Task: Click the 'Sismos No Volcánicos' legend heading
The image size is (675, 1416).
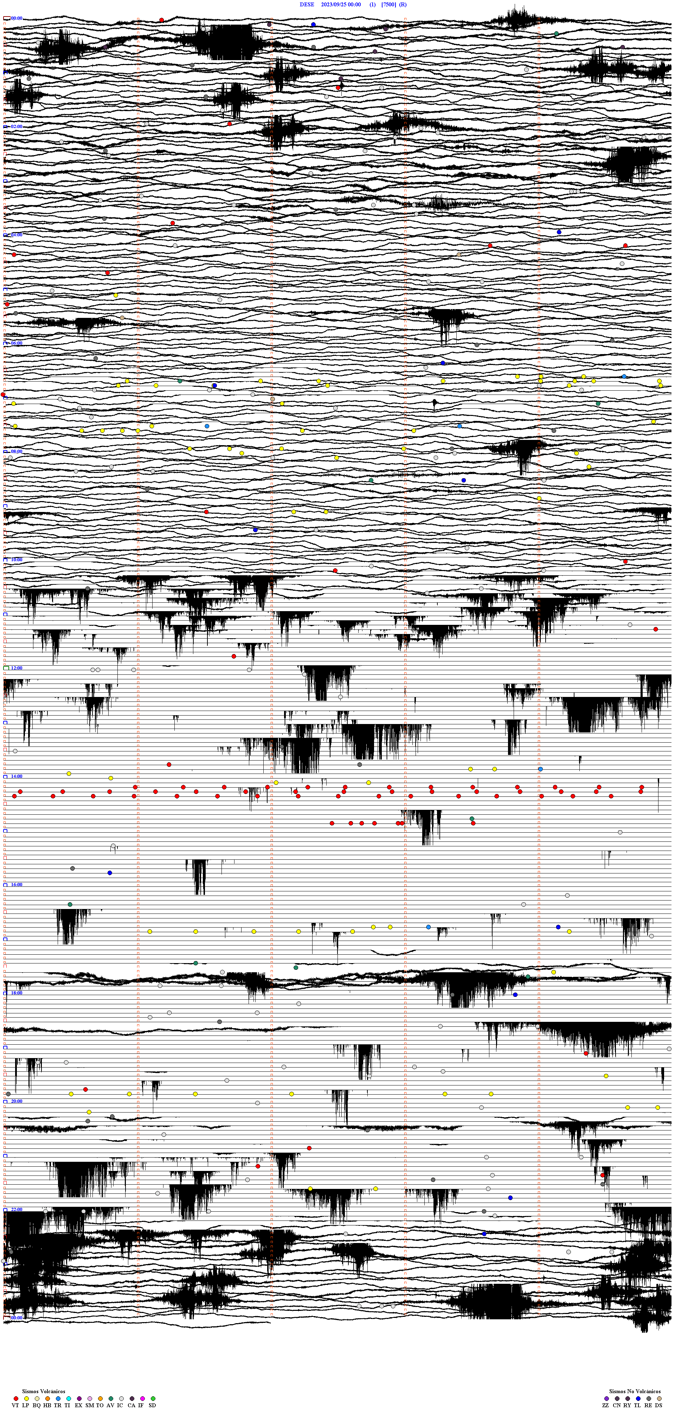Action: click(635, 1391)
